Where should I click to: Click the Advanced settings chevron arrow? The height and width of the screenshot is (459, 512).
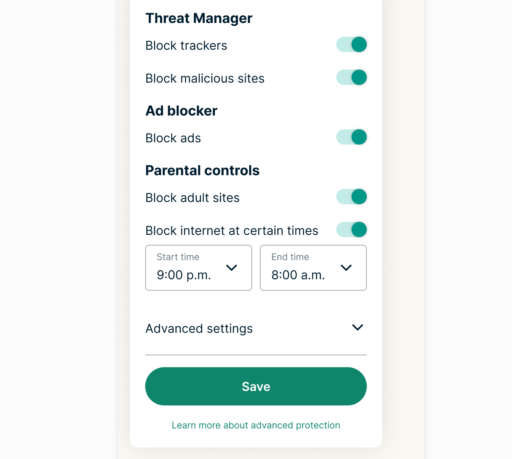click(358, 327)
